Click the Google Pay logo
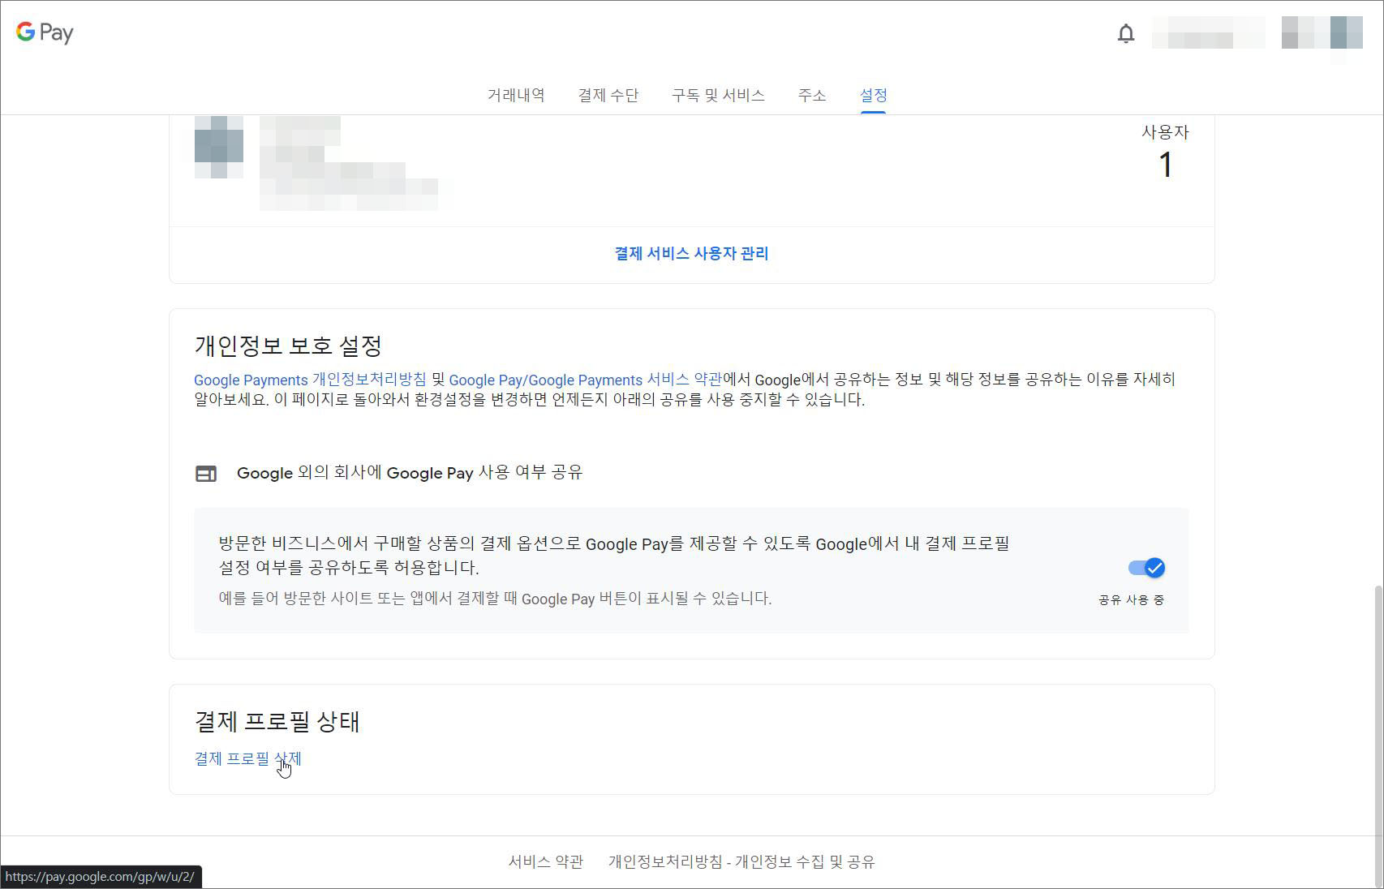 coord(45,32)
